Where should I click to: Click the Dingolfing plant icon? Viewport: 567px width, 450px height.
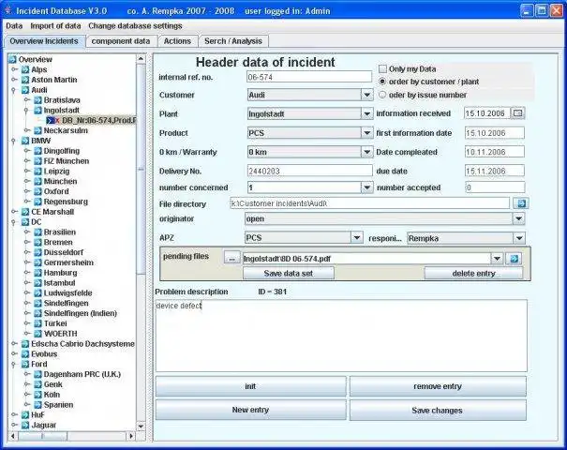click(x=38, y=151)
